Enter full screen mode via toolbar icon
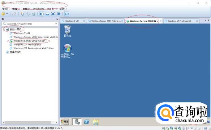Viewport: 211px width, 130px height. coord(53,14)
